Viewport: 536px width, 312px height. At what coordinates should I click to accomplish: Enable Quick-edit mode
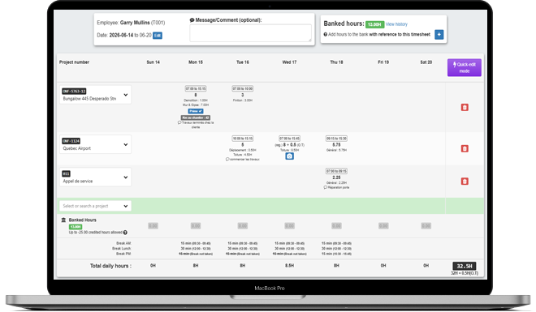point(465,67)
